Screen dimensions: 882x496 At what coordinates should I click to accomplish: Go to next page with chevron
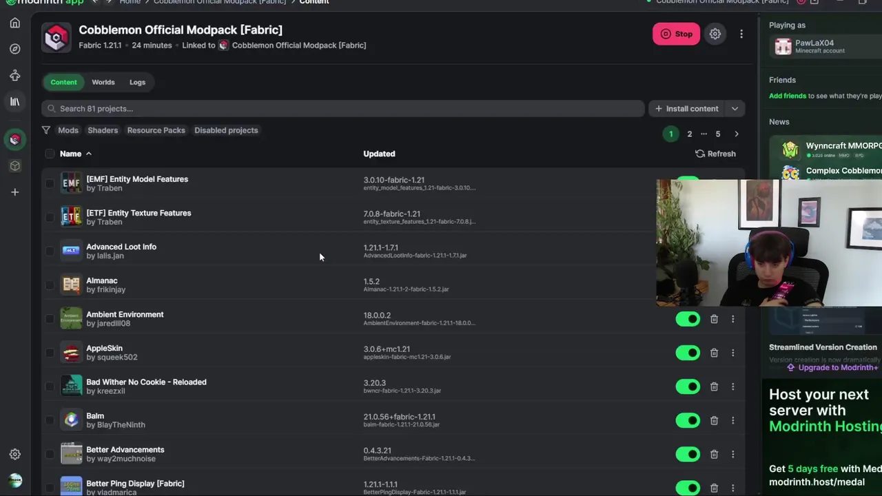pos(737,134)
